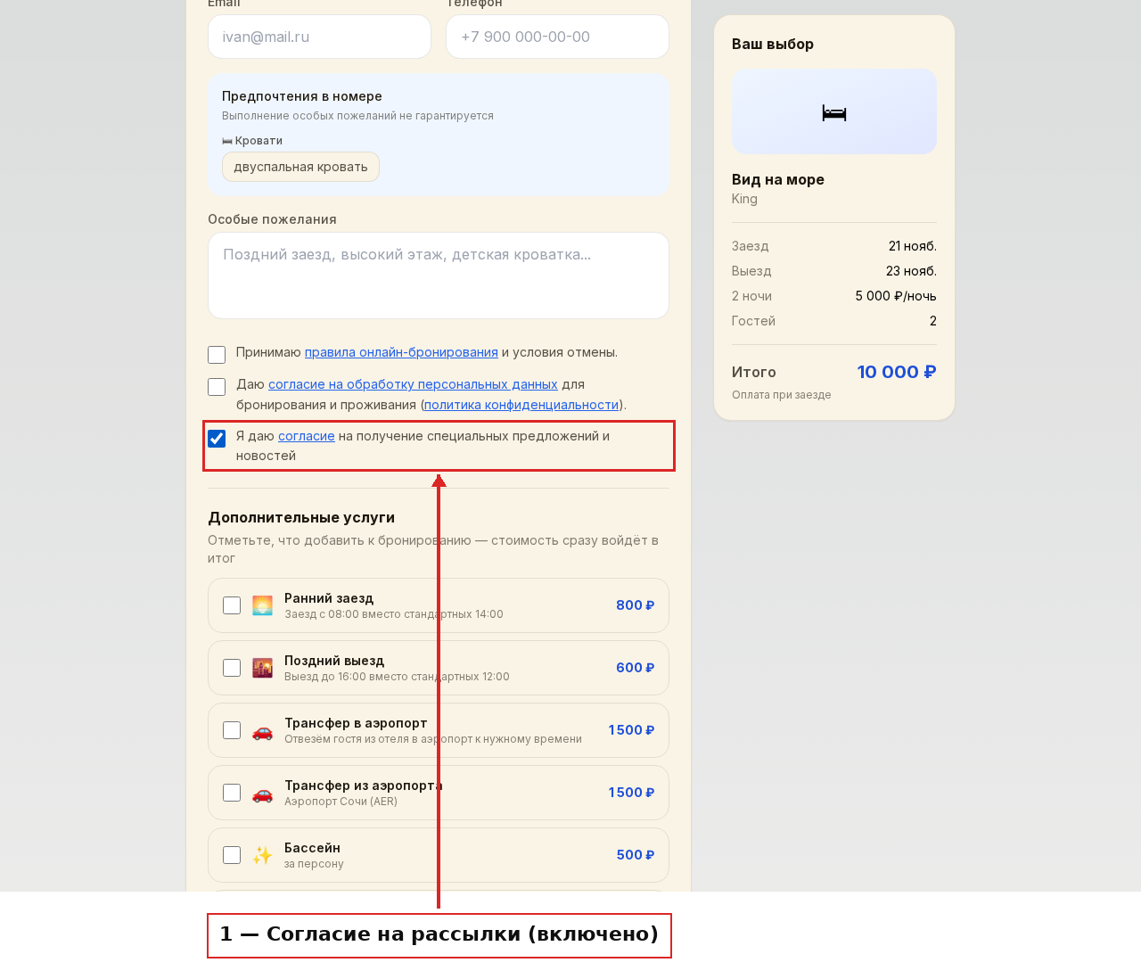1141x979 pixels.
Task: Click the 5 000 ₽/ночь rate
Action: [x=896, y=296]
